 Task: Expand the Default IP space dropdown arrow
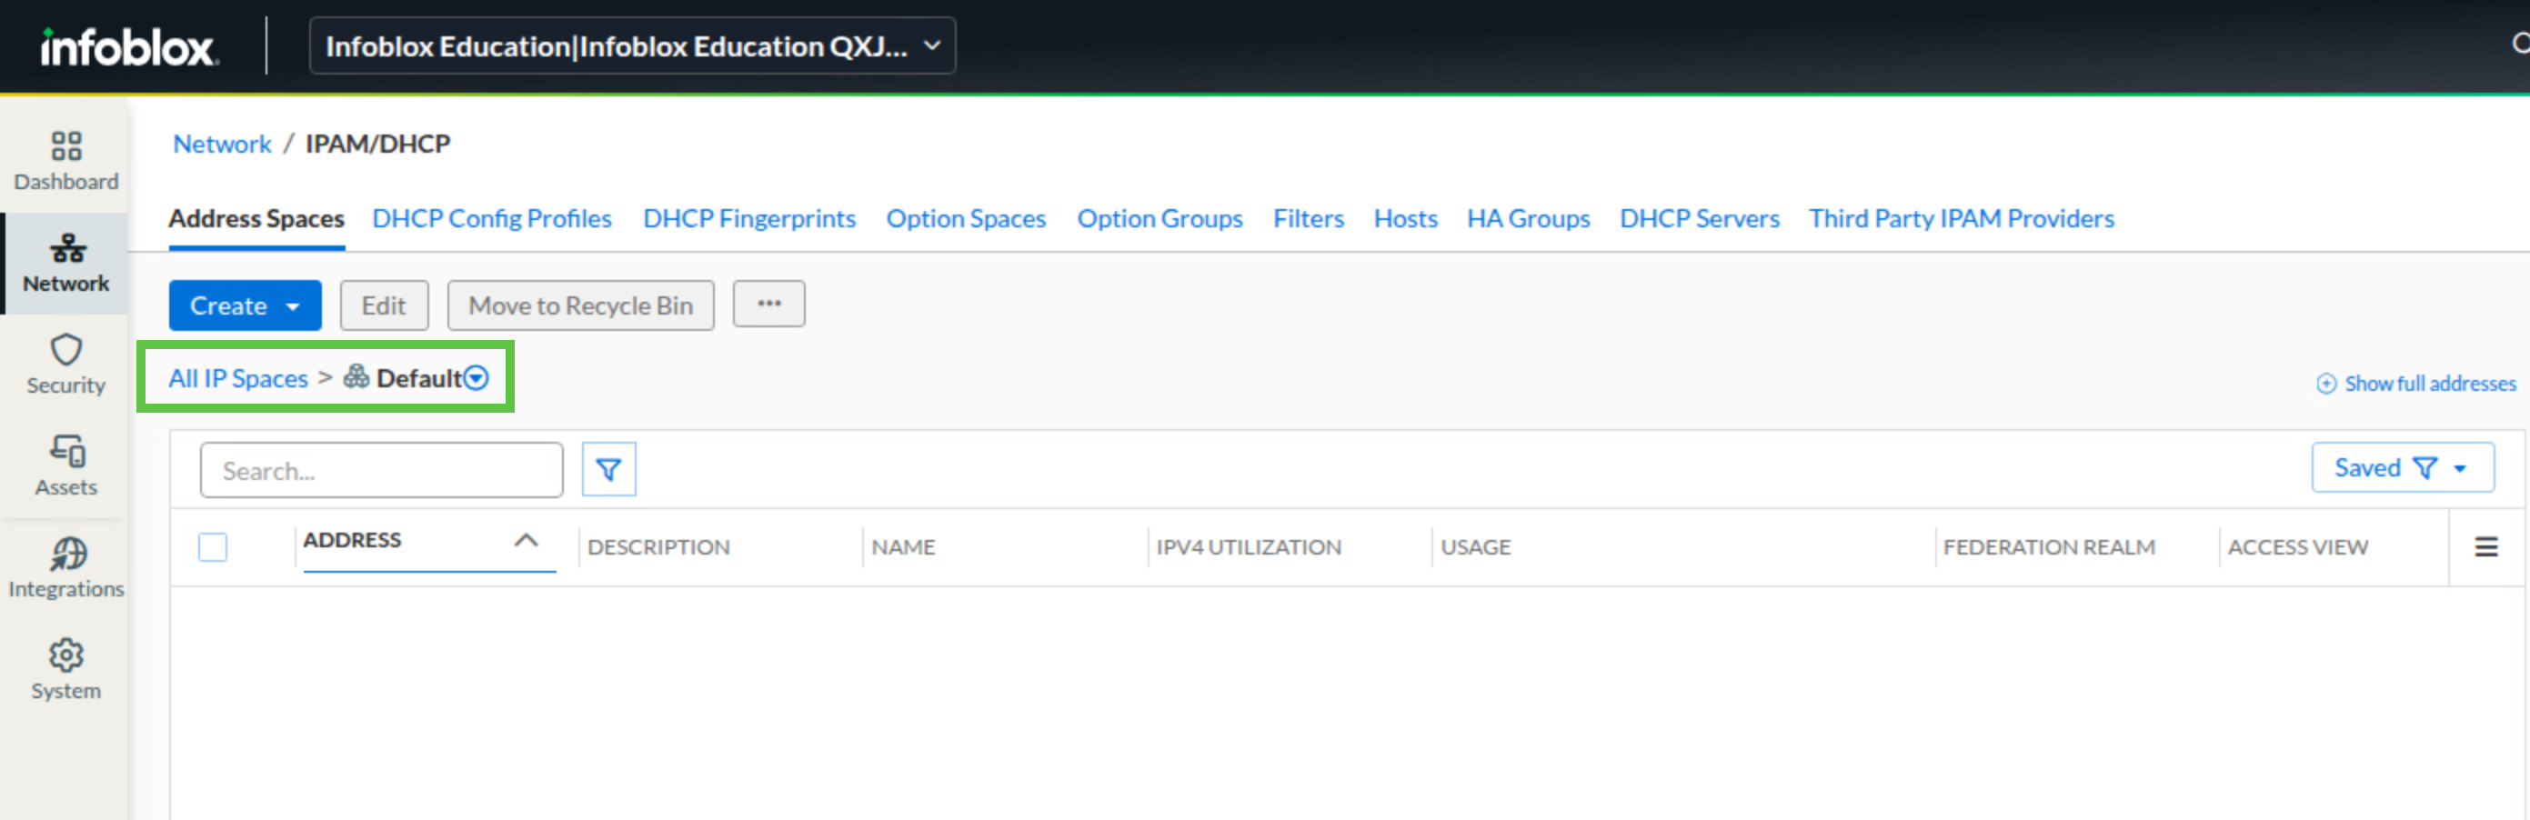pos(477,378)
